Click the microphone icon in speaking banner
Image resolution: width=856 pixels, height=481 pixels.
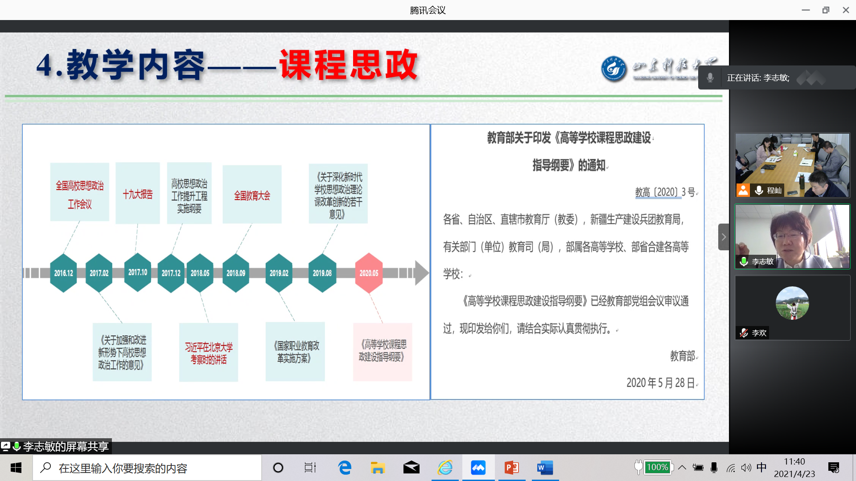point(710,77)
